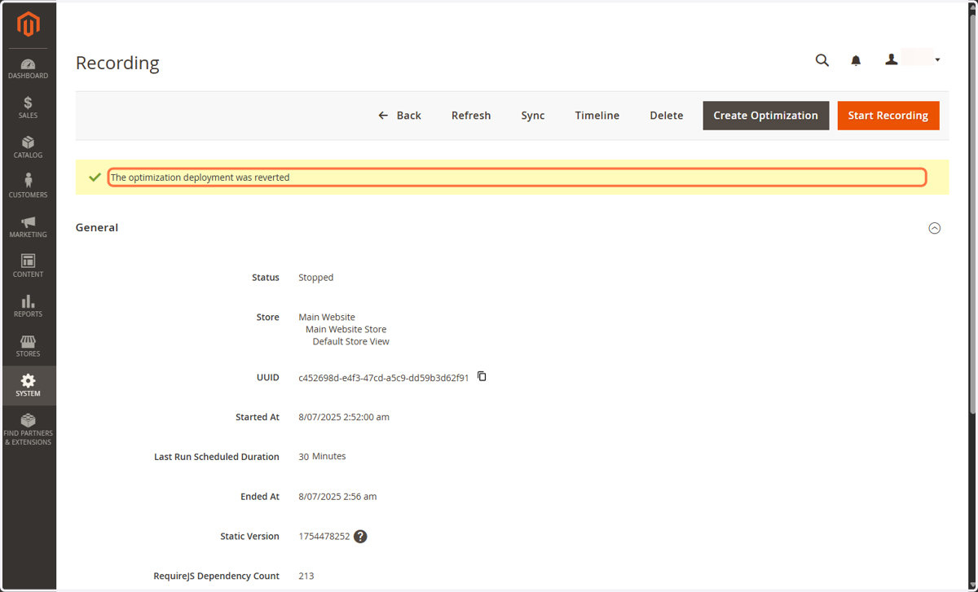Open the Dashboard sidebar menu

(x=28, y=68)
